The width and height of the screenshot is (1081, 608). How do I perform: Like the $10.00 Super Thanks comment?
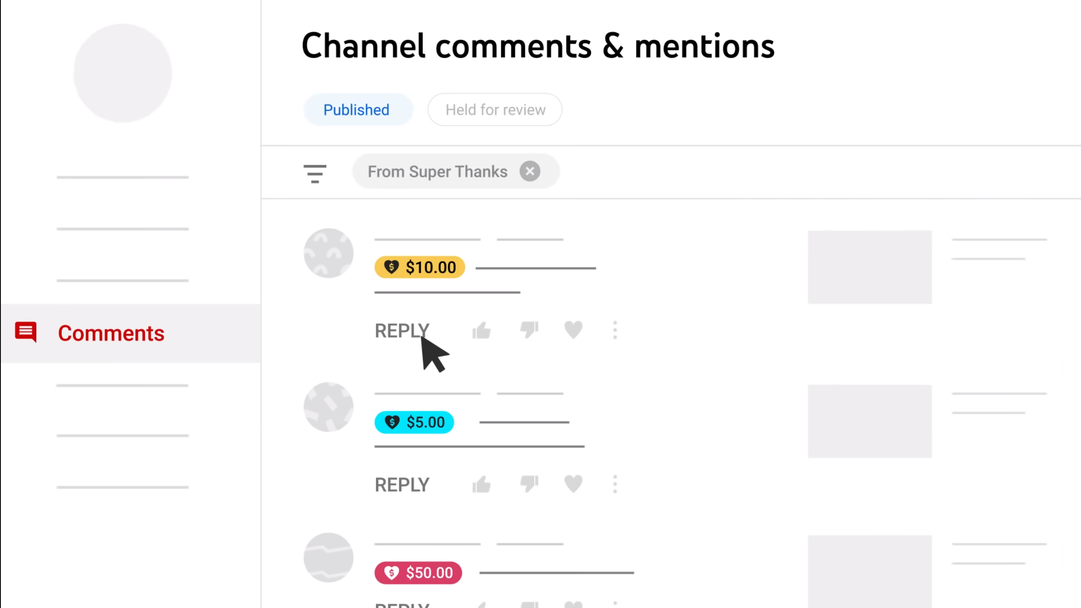(481, 330)
